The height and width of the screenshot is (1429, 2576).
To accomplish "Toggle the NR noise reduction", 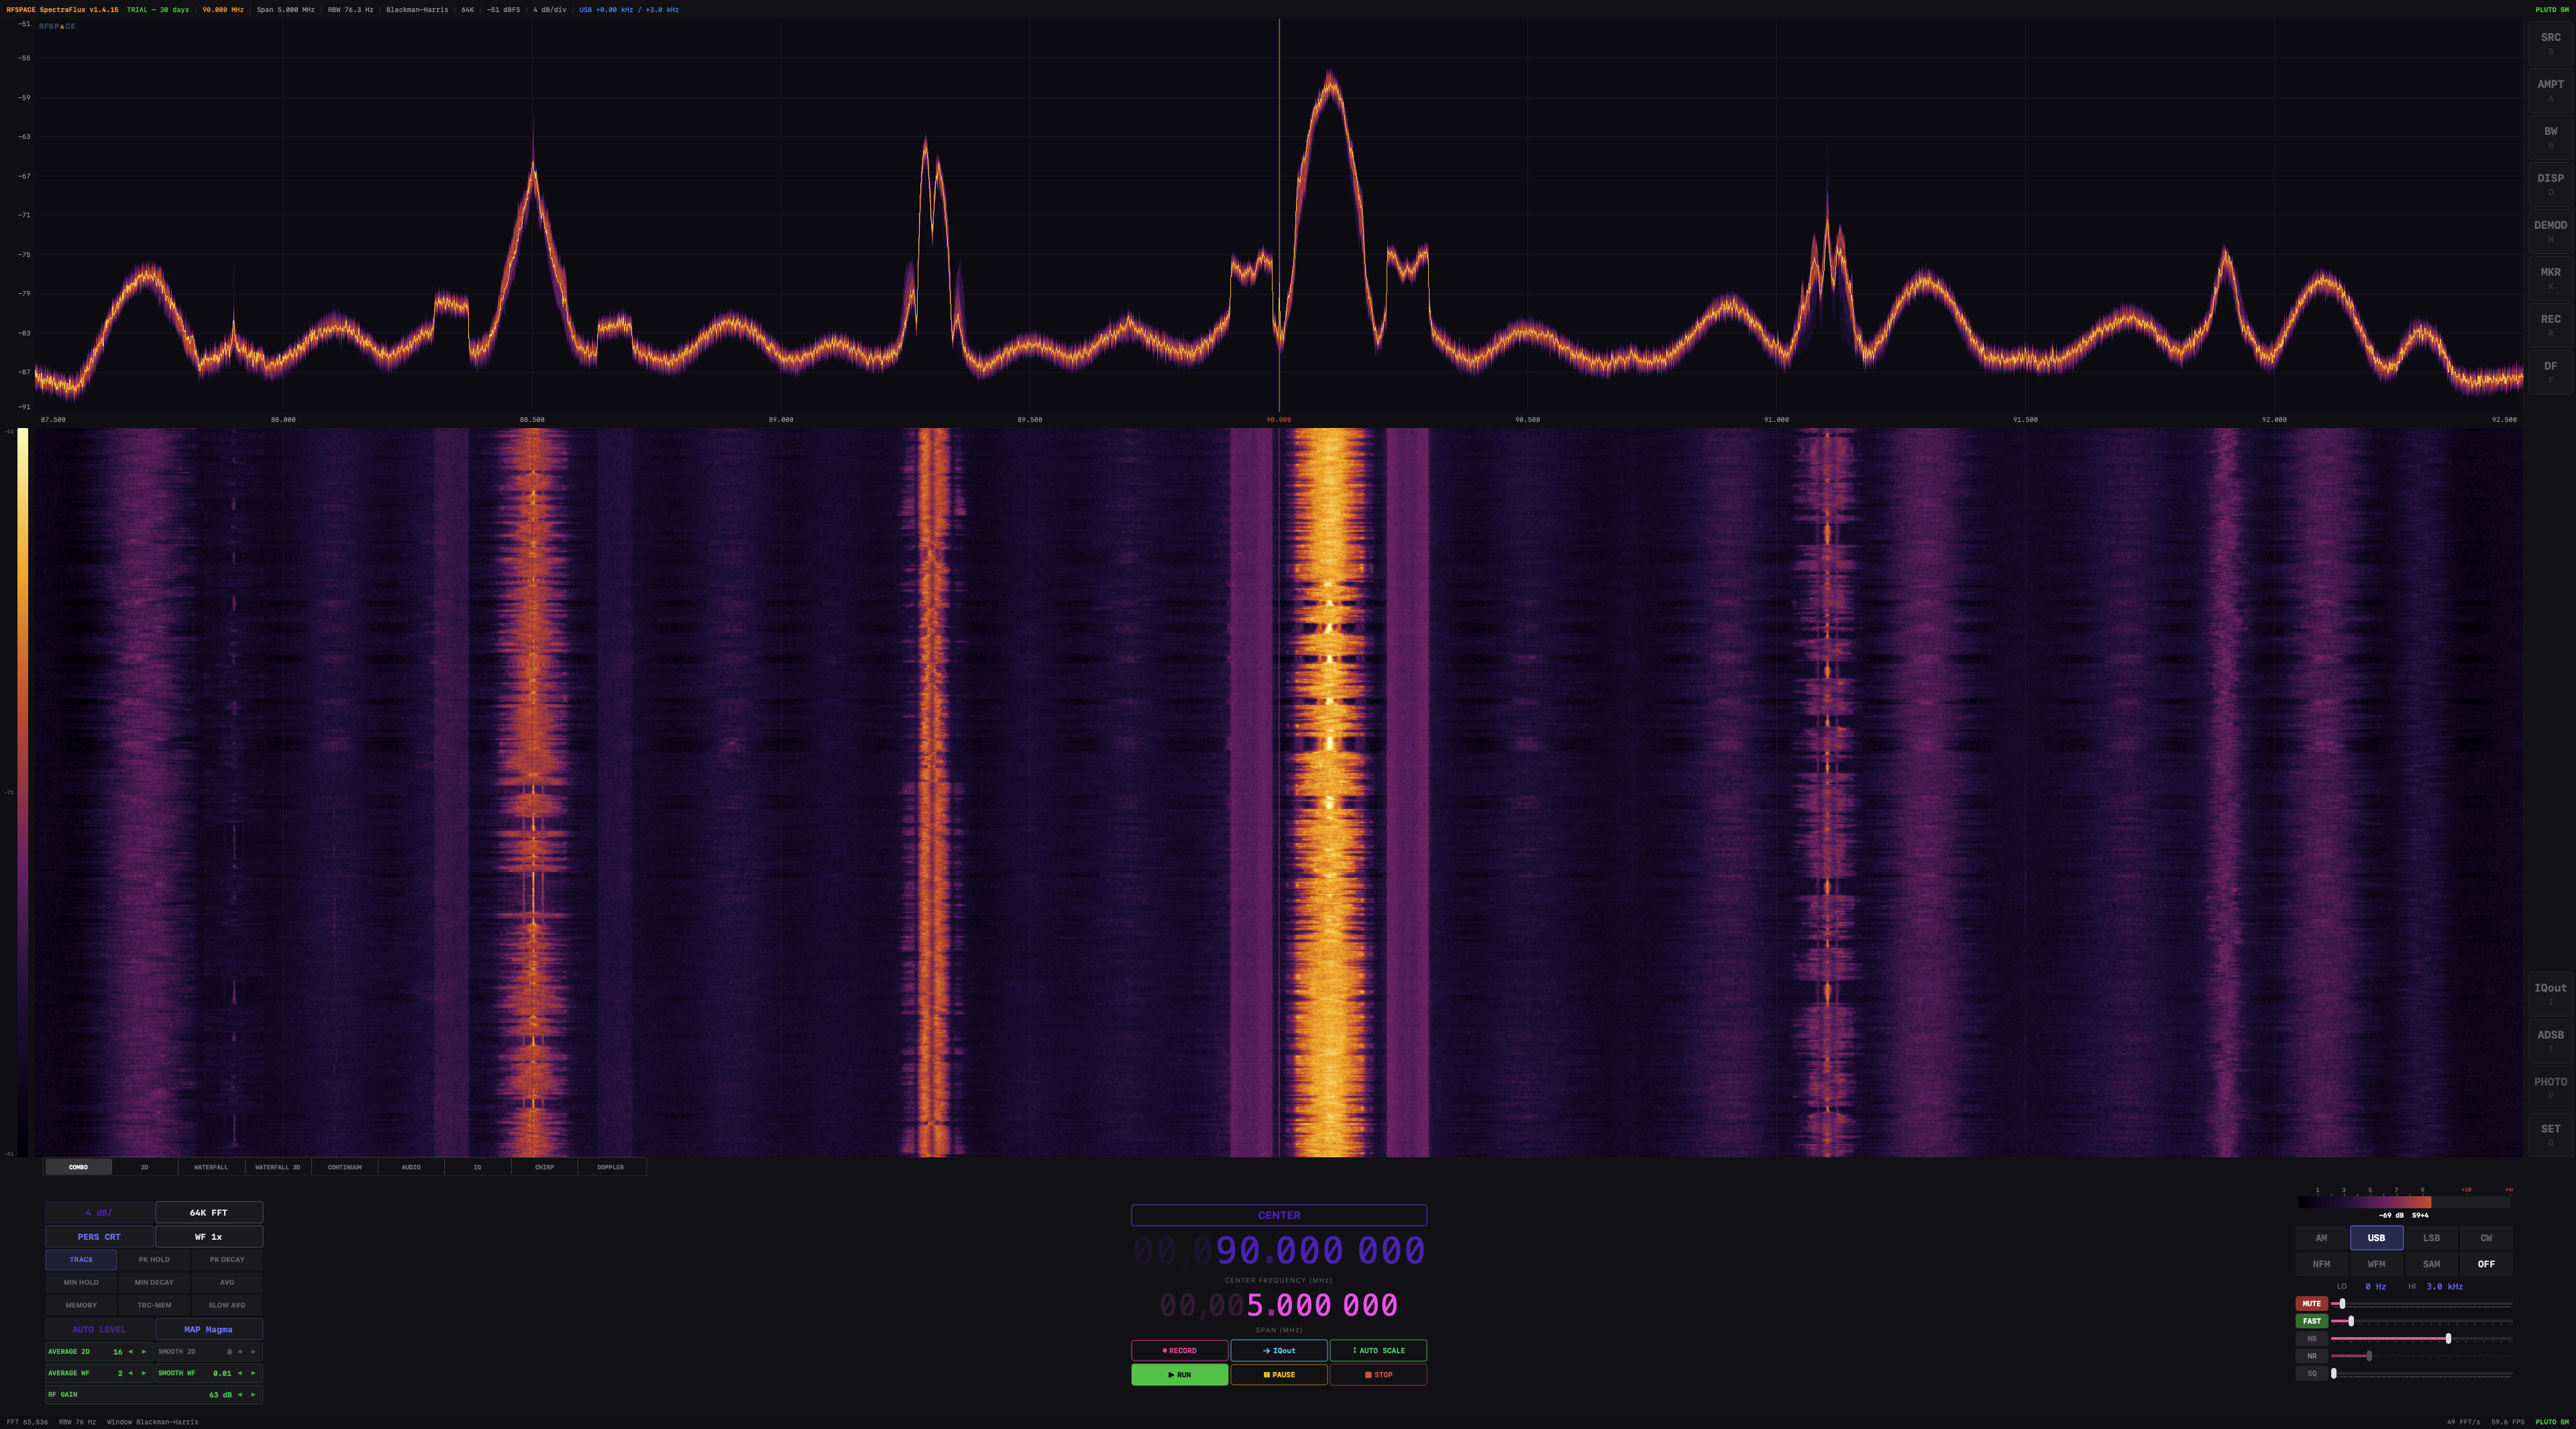I will (2311, 1356).
